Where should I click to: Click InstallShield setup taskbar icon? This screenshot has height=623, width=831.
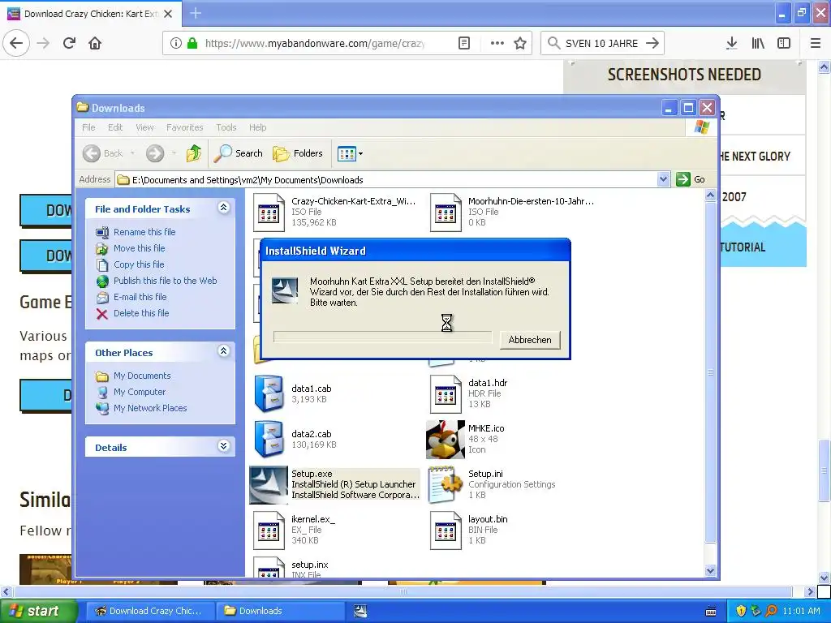tap(360, 611)
